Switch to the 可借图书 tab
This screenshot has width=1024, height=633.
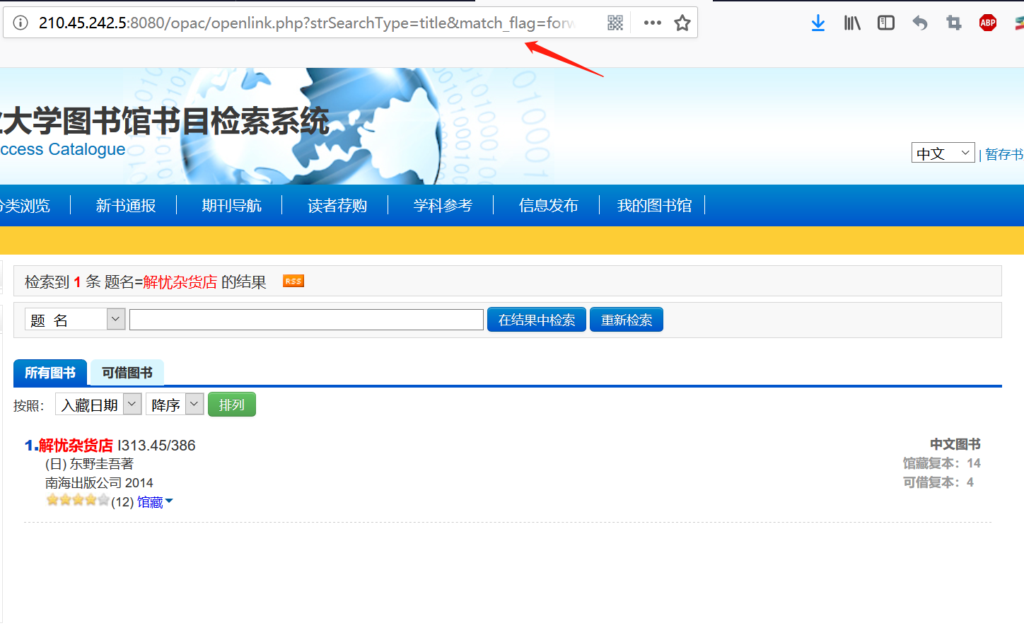127,372
